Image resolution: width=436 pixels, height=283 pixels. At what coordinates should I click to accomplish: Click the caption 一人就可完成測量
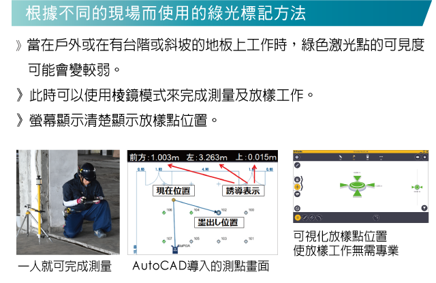coord(65,267)
